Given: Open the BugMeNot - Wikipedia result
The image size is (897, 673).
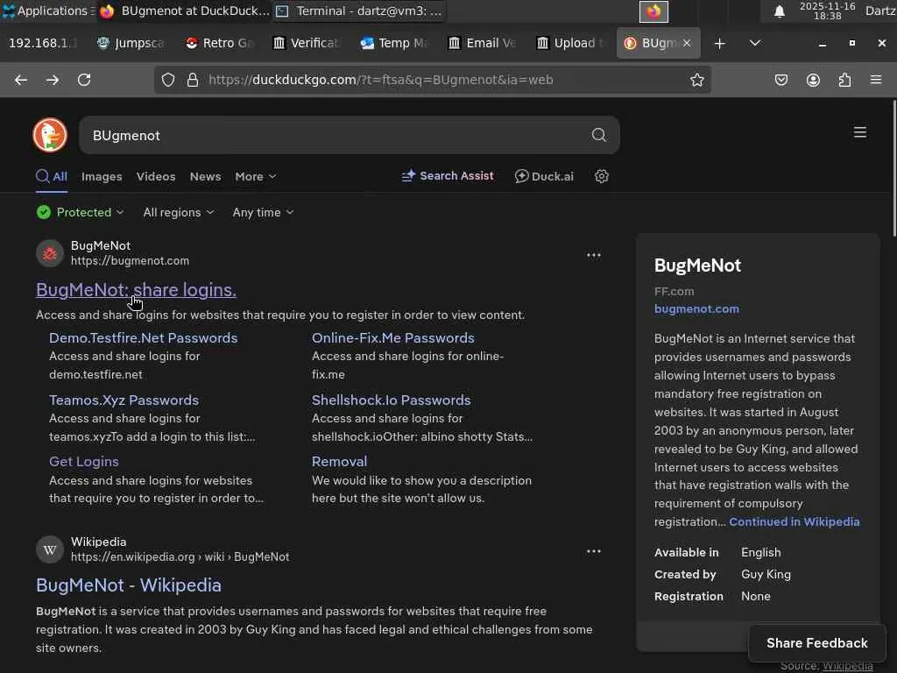Looking at the screenshot, I should (x=129, y=584).
